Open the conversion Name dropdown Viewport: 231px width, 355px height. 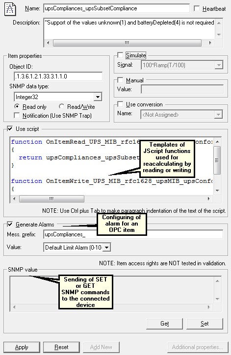218,115
